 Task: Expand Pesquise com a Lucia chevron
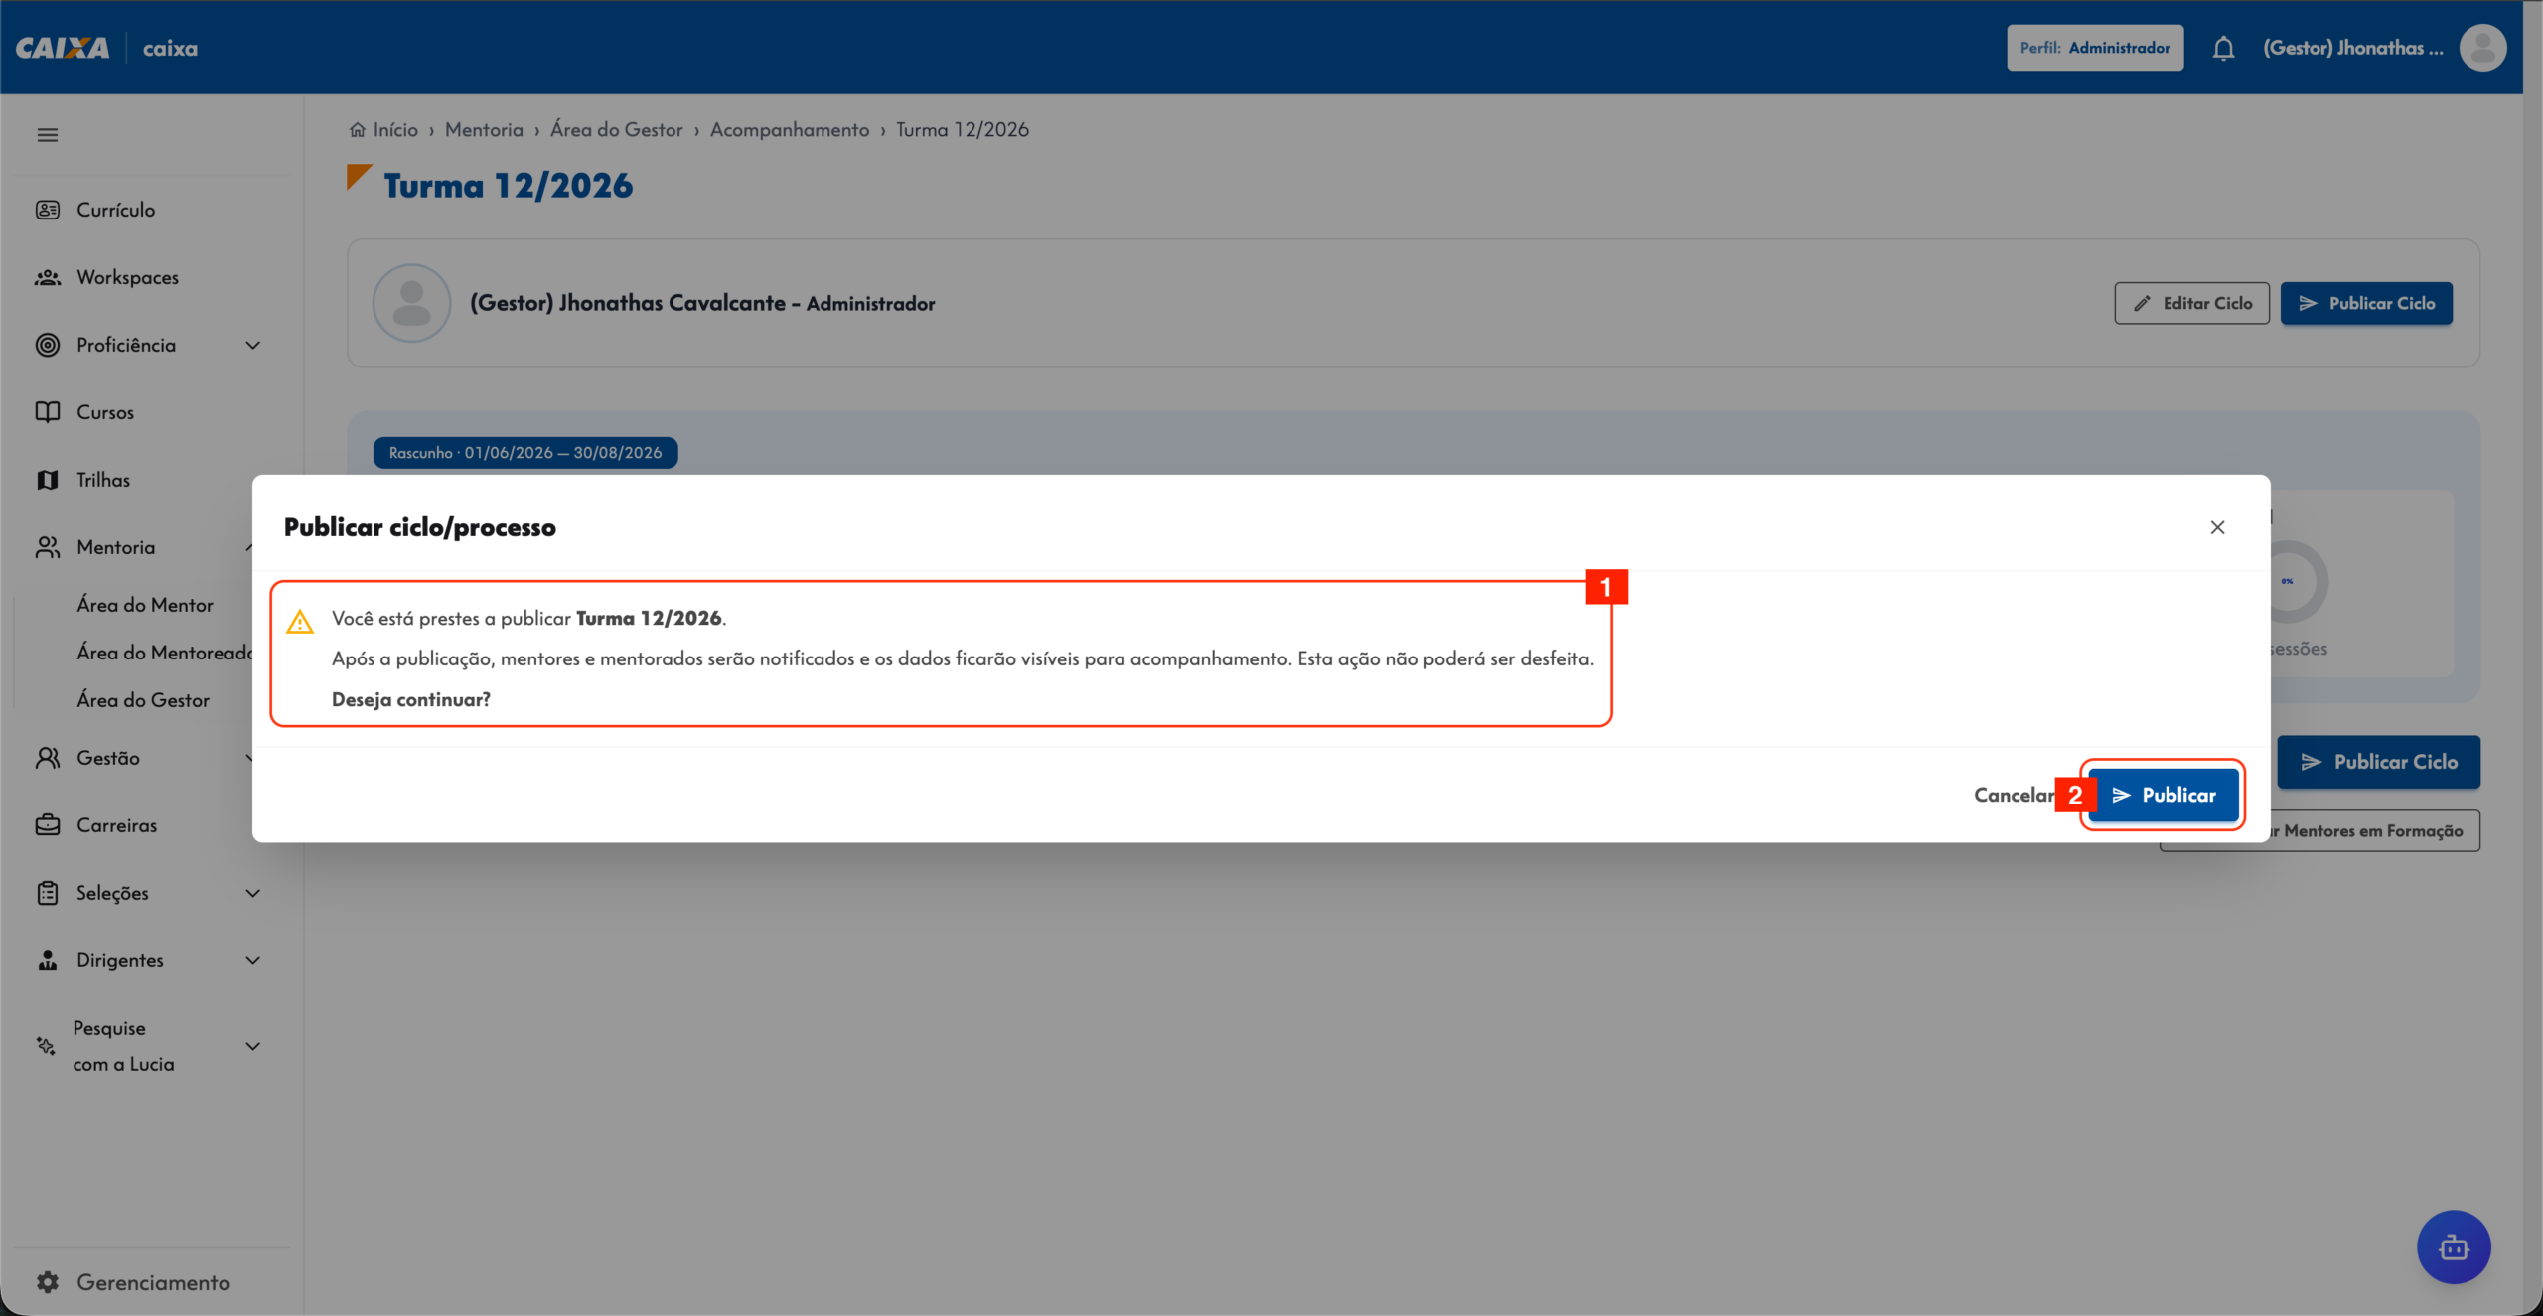pos(253,1046)
